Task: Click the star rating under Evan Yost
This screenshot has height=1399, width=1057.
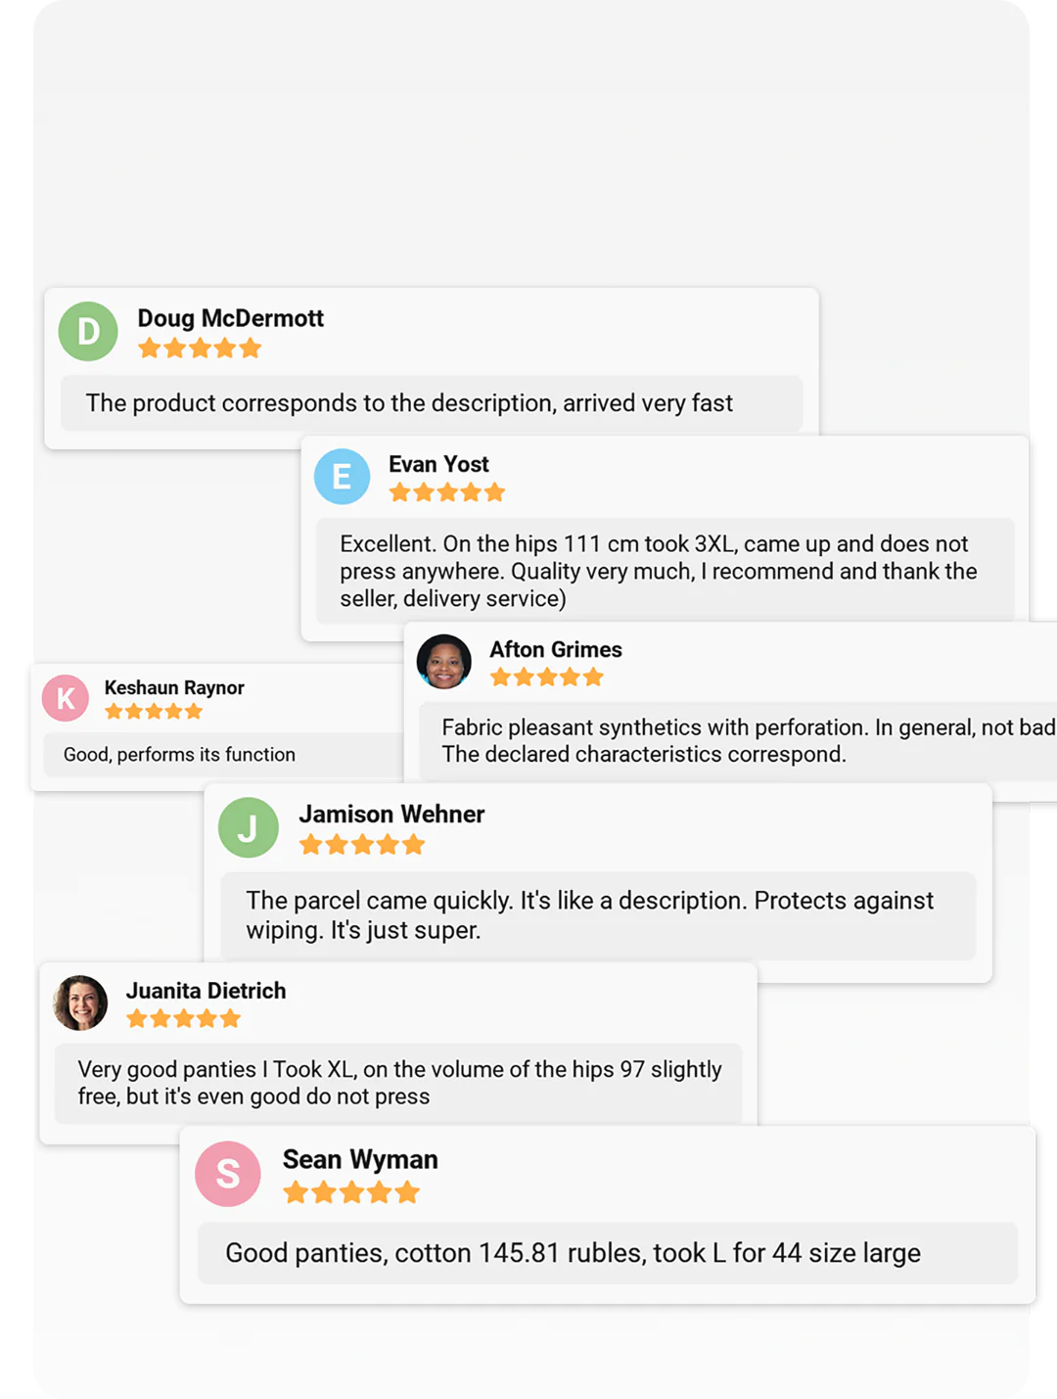Action: tap(446, 492)
